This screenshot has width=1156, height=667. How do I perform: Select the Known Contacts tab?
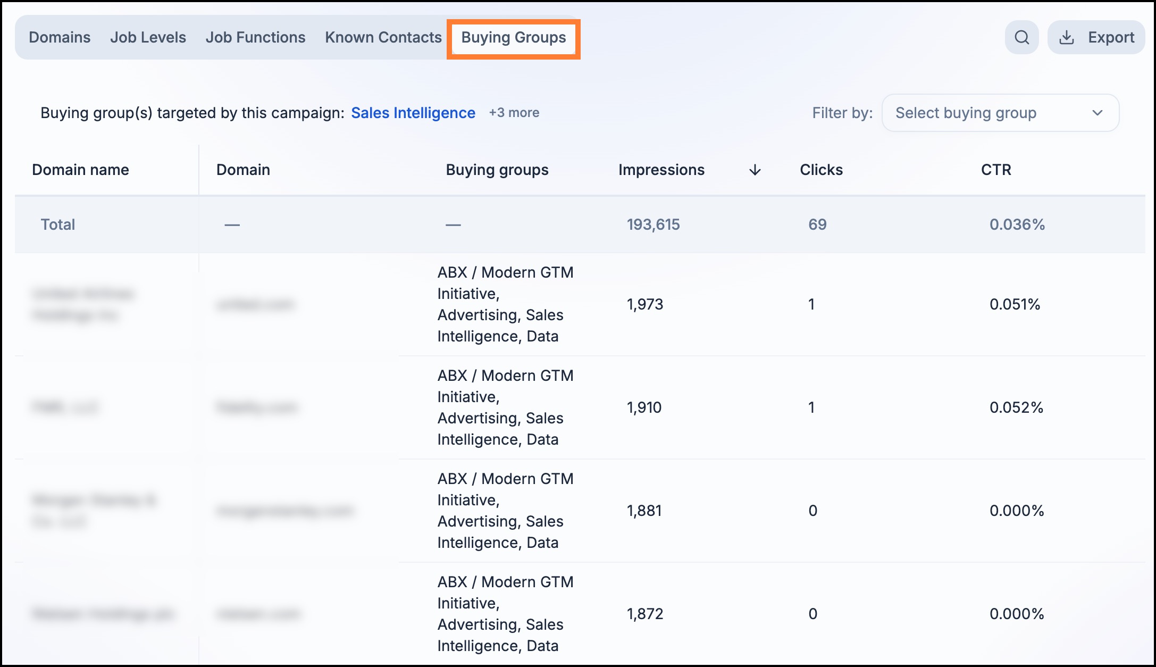tap(383, 37)
